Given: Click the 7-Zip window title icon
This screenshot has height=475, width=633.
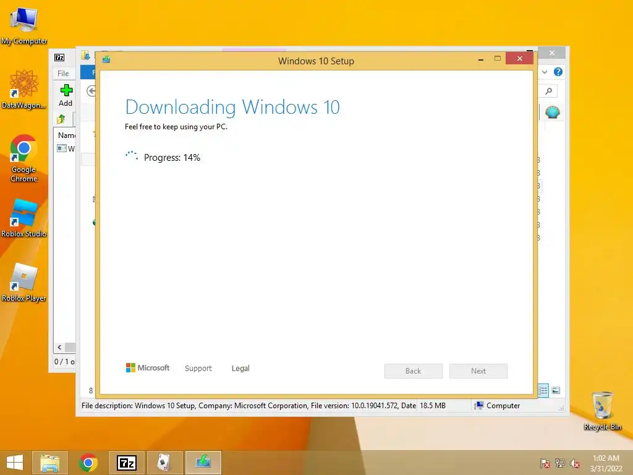Looking at the screenshot, I should [59, 58].
